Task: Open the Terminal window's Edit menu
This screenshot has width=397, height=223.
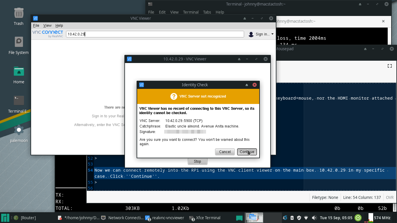Action: (162, 12)
